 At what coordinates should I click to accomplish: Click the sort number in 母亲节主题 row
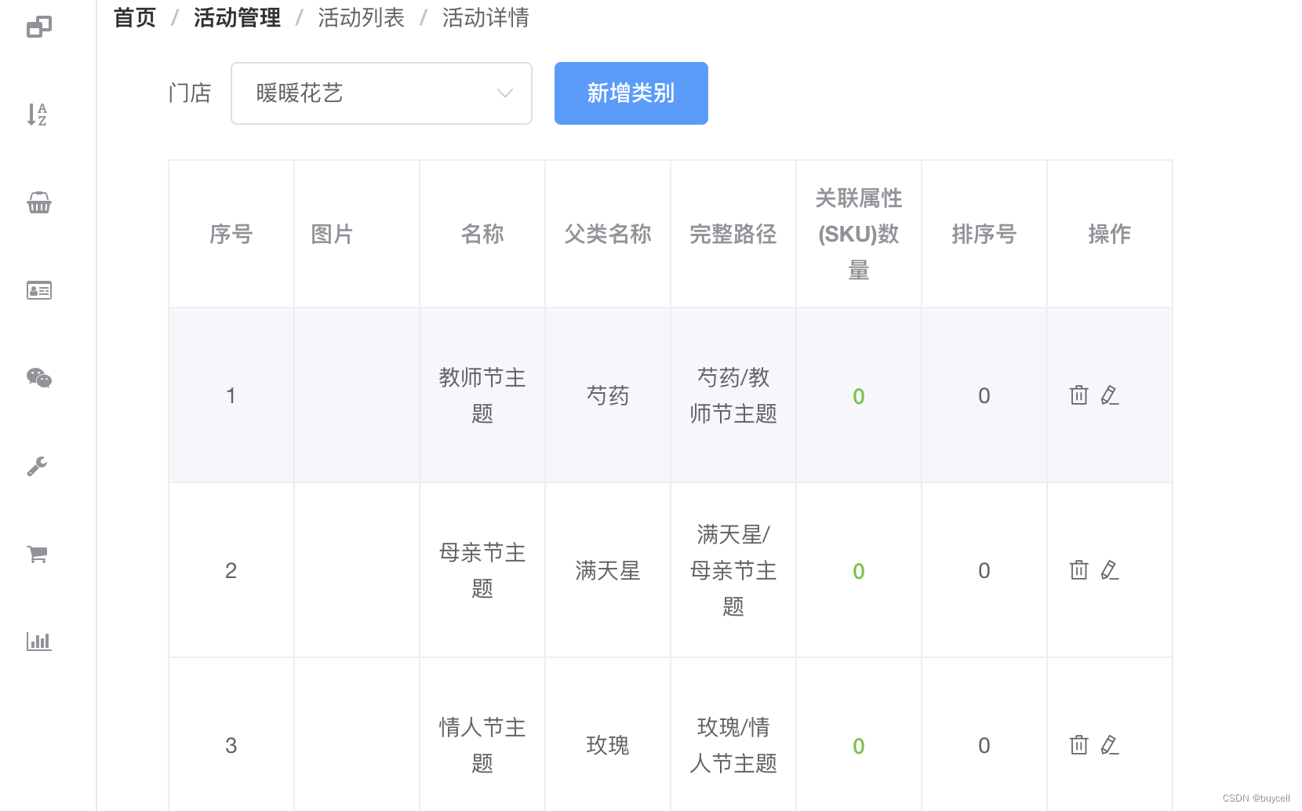(984, 570)
